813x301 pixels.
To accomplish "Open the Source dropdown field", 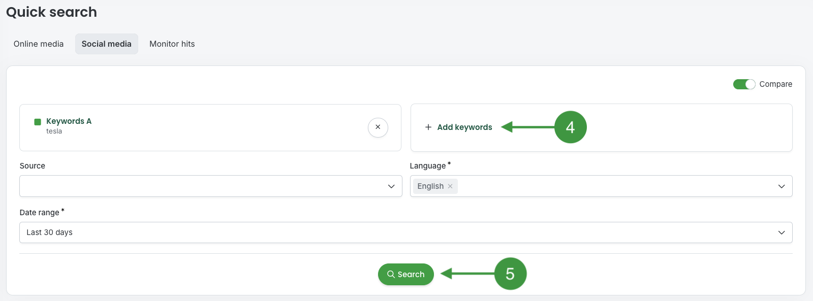I will point(203,186).
